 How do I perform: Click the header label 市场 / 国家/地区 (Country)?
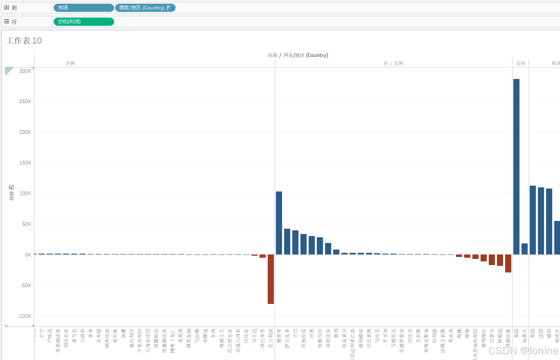[x=298, y=55]
